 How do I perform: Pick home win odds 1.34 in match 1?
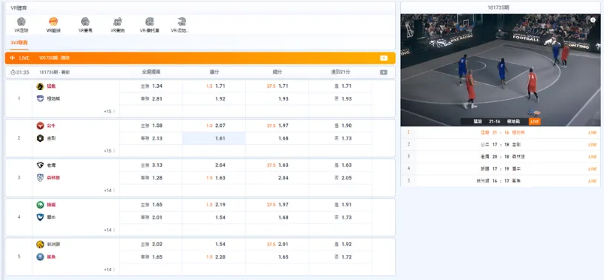(151, 86)
